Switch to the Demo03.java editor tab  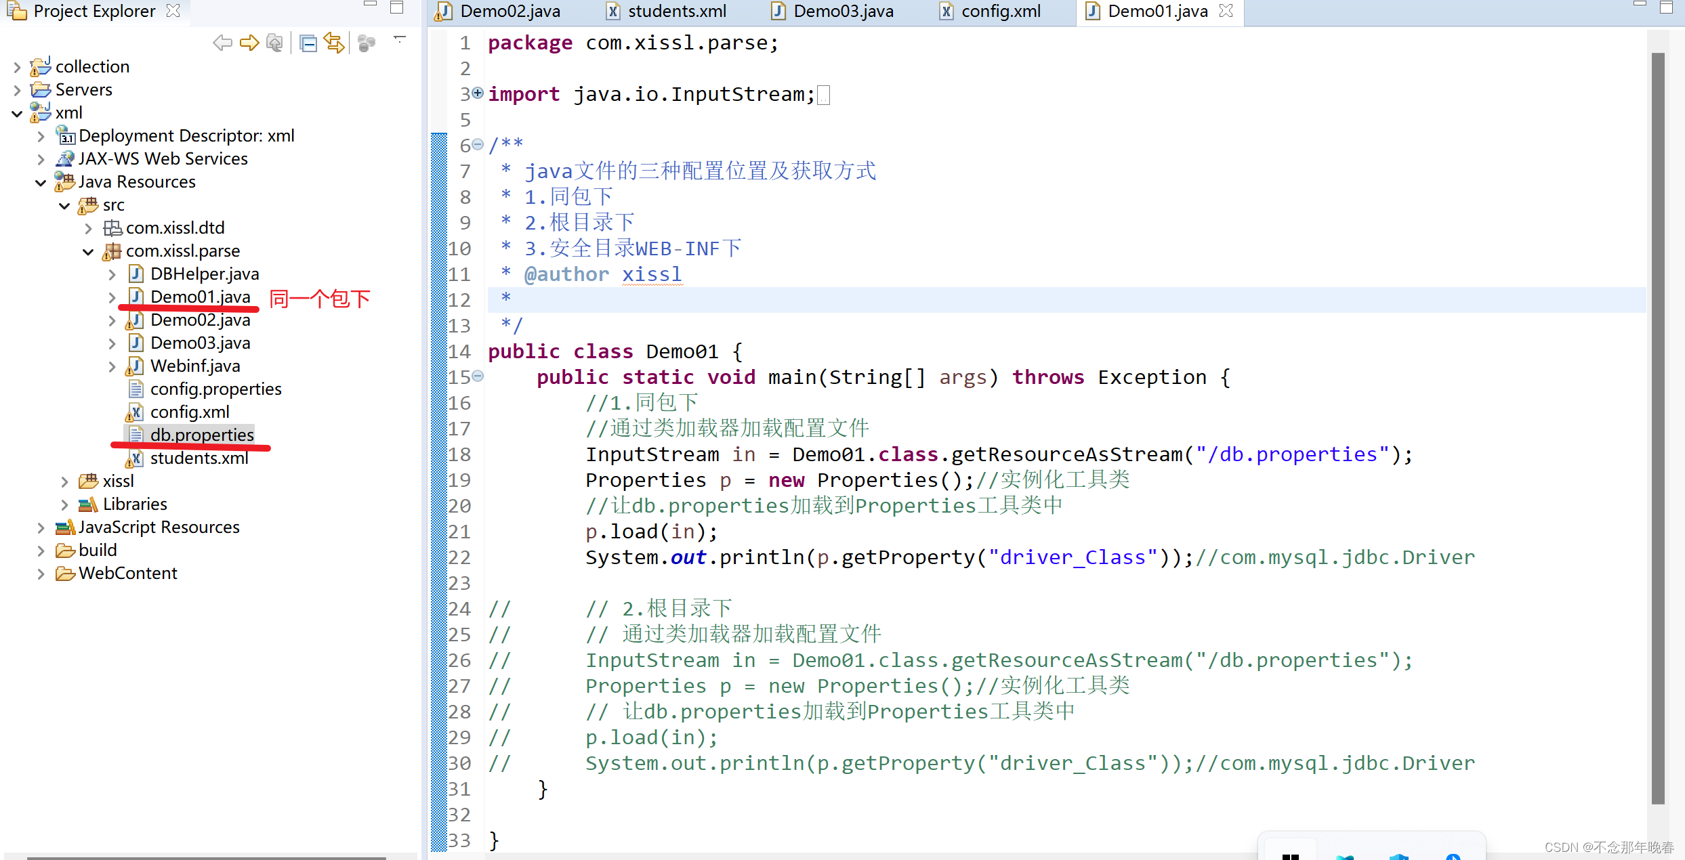(842, 11)
